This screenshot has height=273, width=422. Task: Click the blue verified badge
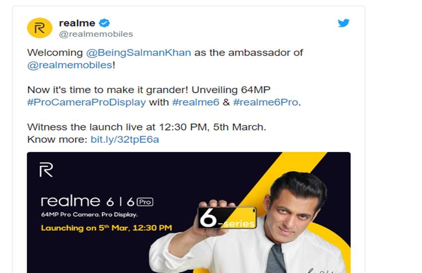(x=104, y=23)
